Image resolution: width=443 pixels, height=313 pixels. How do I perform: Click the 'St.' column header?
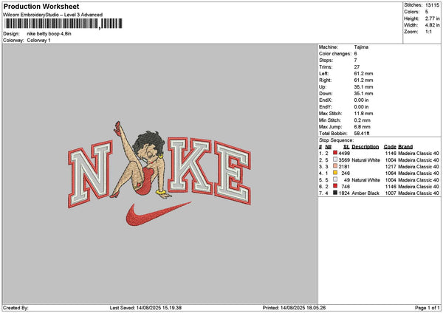tap(347, 147)
